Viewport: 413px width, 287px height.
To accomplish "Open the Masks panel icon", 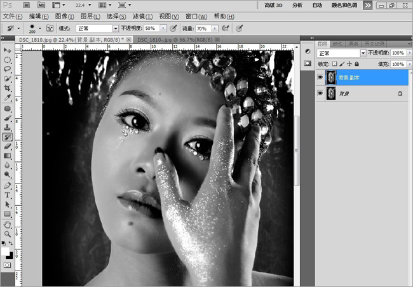I will [x=308, y=63].
